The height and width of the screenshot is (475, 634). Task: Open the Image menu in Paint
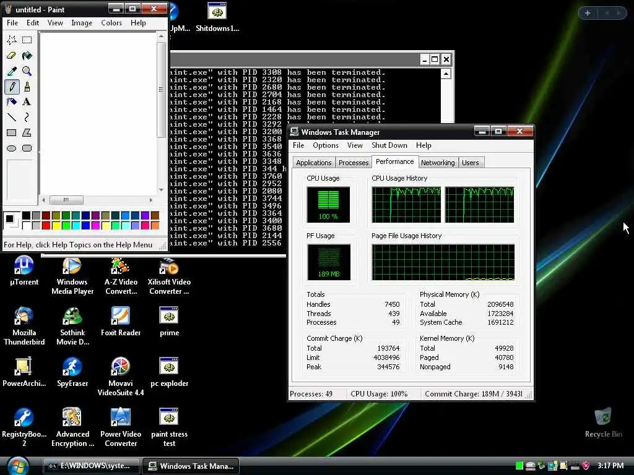click(82, 23)
